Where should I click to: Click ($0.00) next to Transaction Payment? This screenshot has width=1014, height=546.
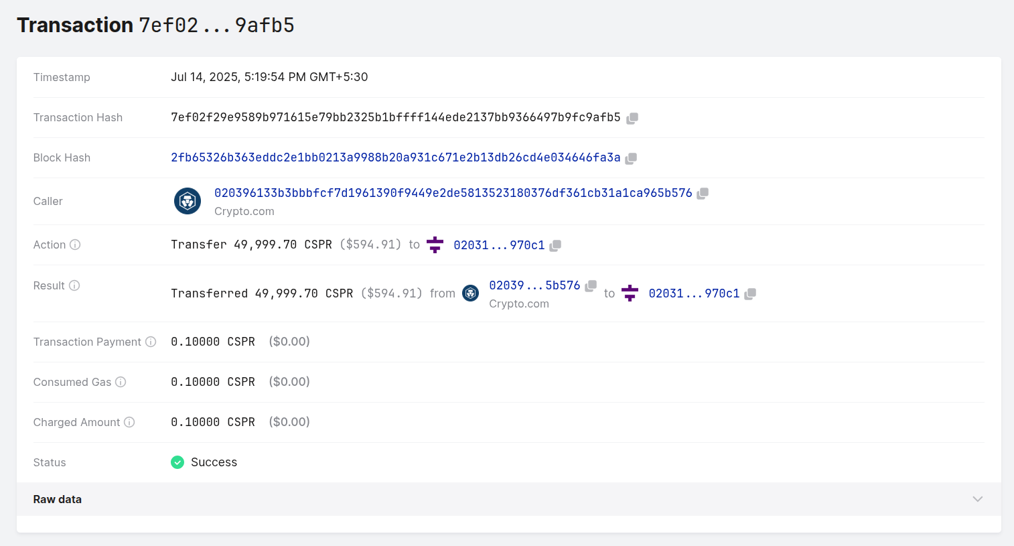click(289, 342)
